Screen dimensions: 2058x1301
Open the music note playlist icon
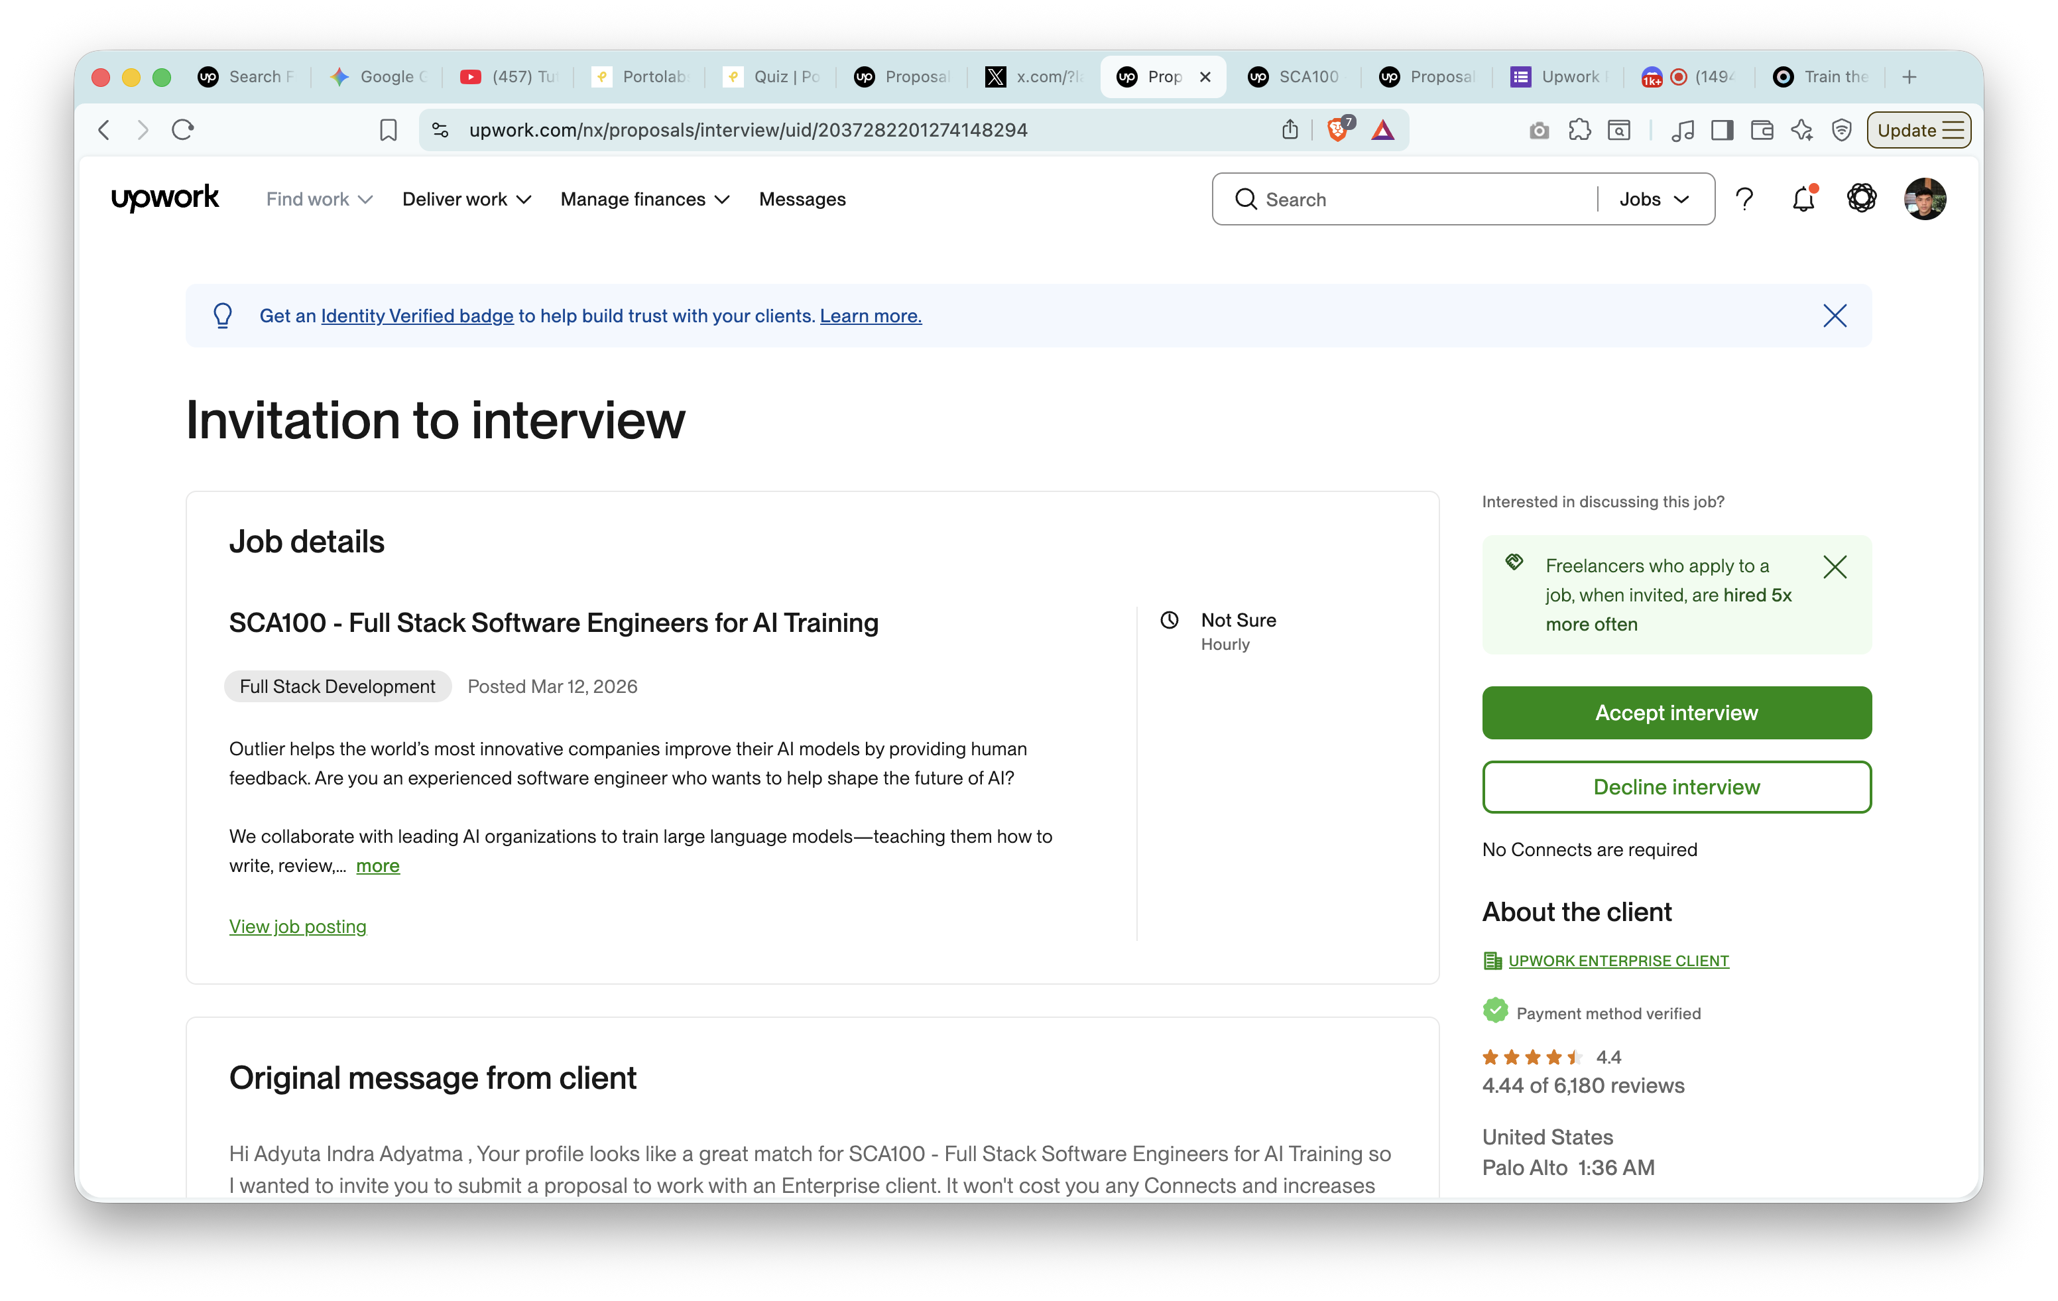(x=1683, y=130)
